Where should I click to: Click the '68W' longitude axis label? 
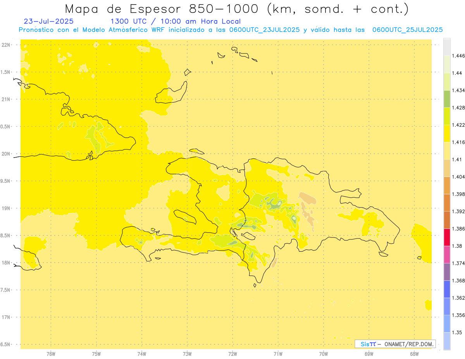click(414, 354)
